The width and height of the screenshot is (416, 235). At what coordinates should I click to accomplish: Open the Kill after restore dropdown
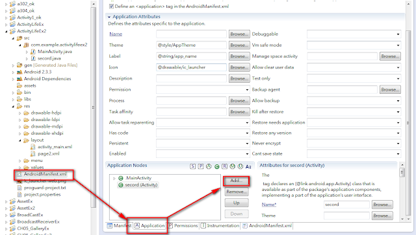[398, 112]
